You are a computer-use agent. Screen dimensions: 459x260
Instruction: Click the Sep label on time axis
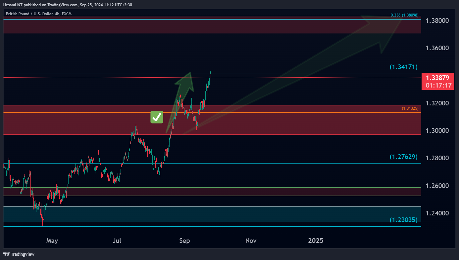tap(184, 241)
